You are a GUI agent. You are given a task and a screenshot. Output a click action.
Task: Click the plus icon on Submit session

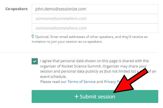click(76, 96)
